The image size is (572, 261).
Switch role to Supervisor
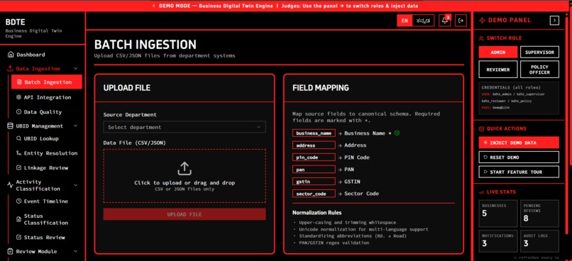pyautogui.click(x=539, y=52)
